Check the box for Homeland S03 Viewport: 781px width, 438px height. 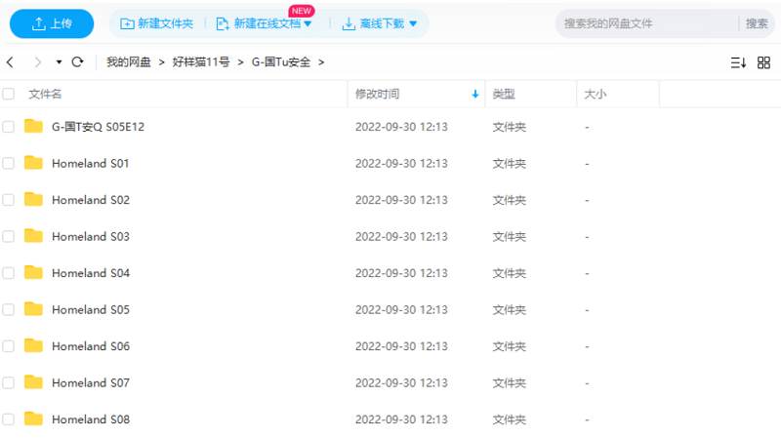pos(9,236)
